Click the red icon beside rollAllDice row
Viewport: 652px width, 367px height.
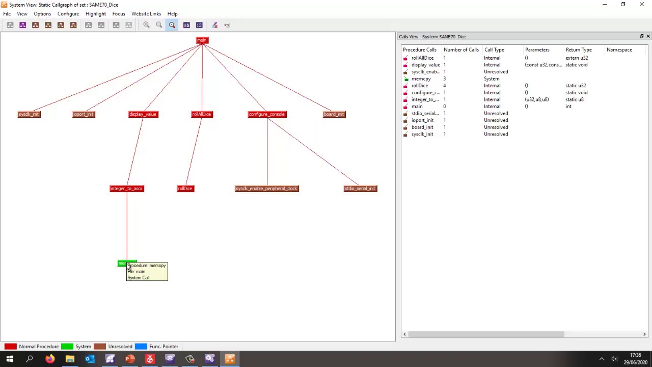click(x=405, y=58)
